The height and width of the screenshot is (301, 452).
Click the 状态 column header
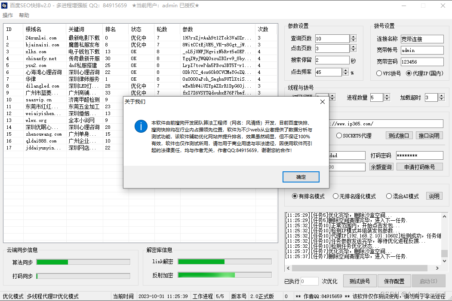point(141,29)
